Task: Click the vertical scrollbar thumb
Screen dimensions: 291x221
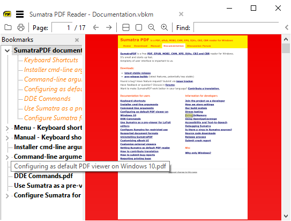Action: 286,48
